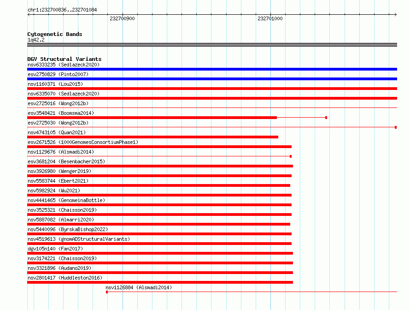
Task: Click nsv3321896 (Audano2019) label
Action: (59, 268)
